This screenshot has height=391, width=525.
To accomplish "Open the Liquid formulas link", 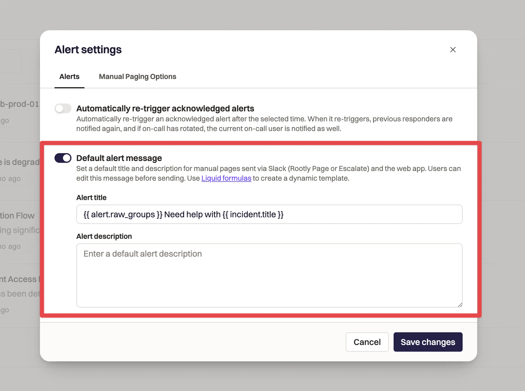I will pyautogui.click(x=226, y=178).
